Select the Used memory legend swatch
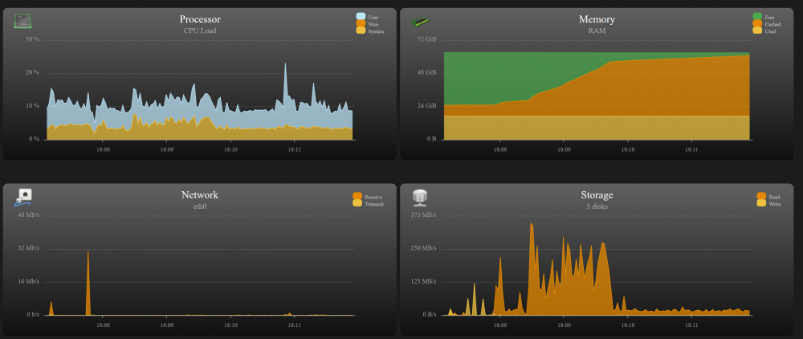Screen dimensions: 803x339 [x=757, y=31]
